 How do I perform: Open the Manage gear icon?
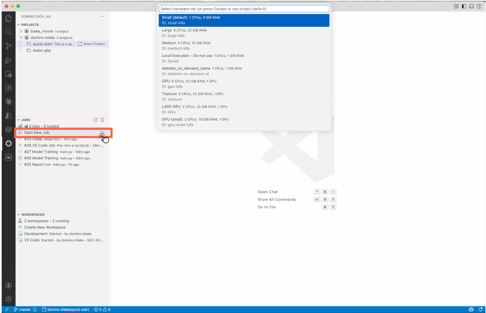(x=8, y=299)
